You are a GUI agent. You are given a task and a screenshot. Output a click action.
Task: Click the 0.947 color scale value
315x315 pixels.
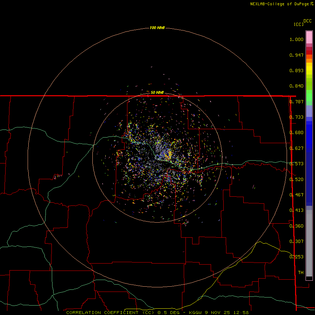pos(296,55)
